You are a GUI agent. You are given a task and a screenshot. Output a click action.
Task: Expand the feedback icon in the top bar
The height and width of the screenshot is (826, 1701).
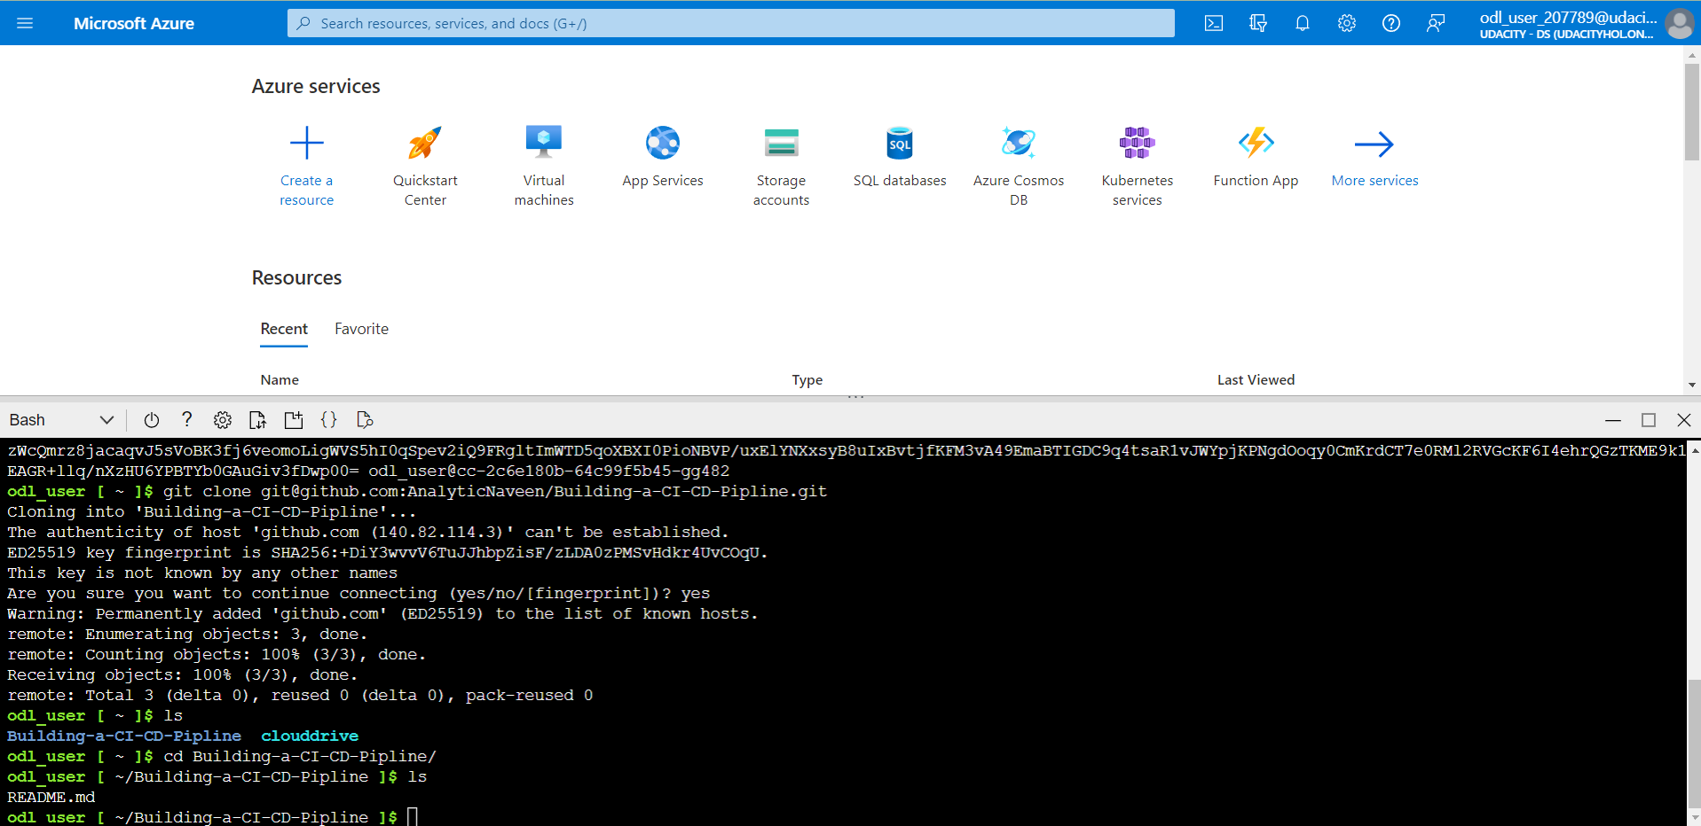(x=1436, y=23)
